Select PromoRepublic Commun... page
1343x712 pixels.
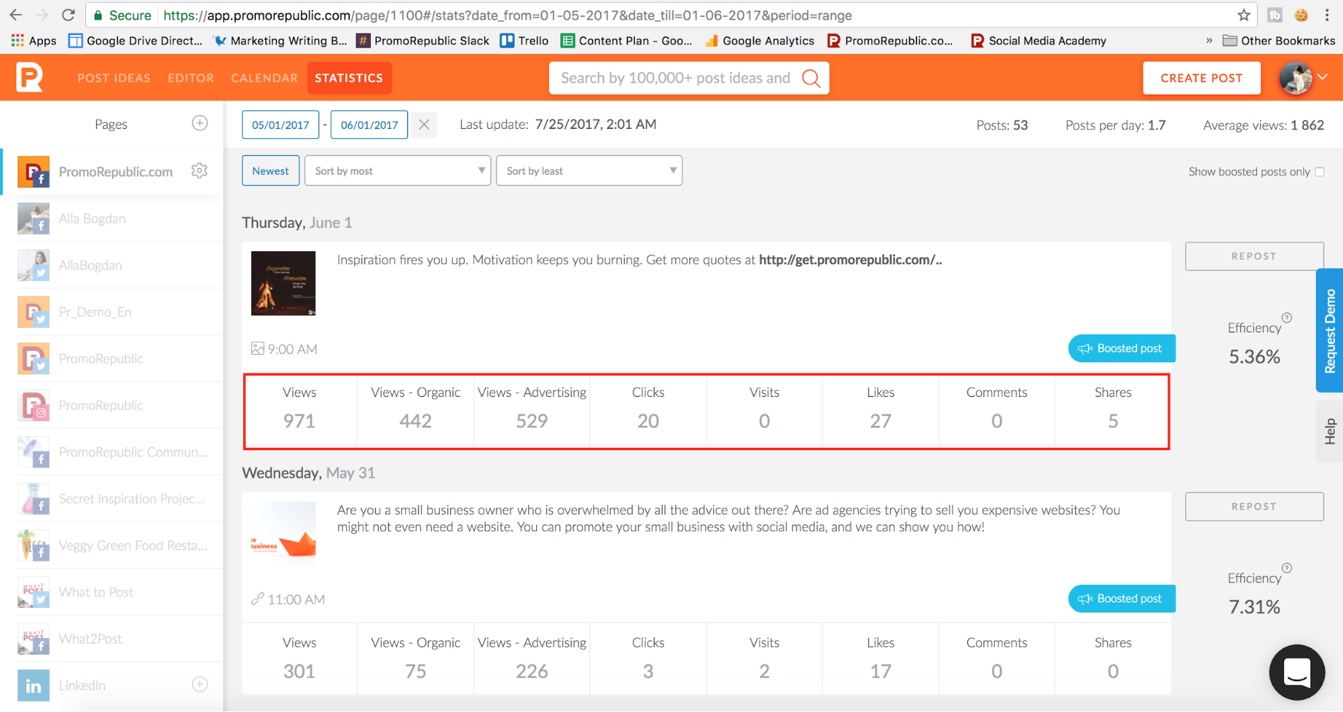click(x=112, y=452)
